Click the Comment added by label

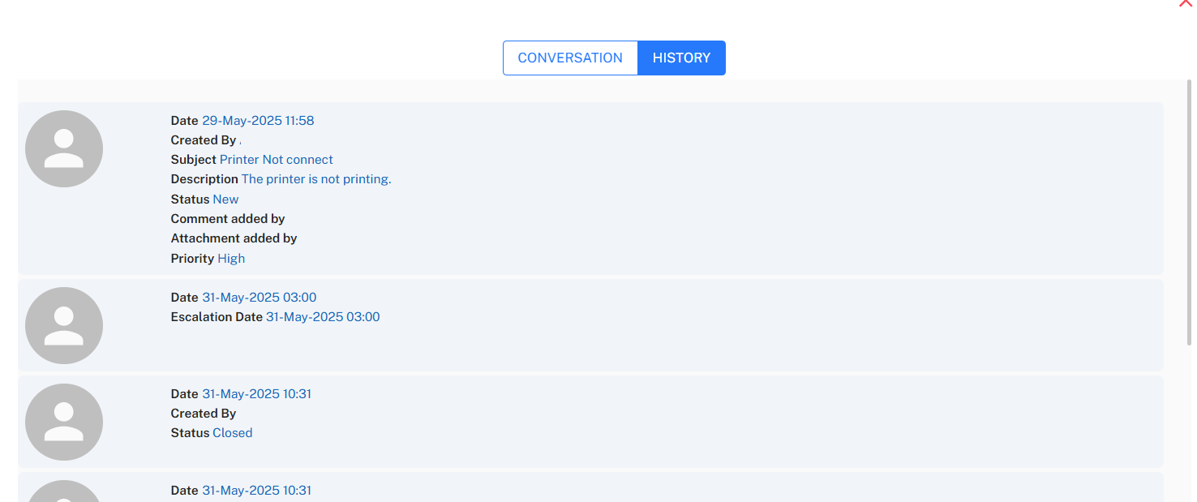pyautogui.click(x=228, y=219)
